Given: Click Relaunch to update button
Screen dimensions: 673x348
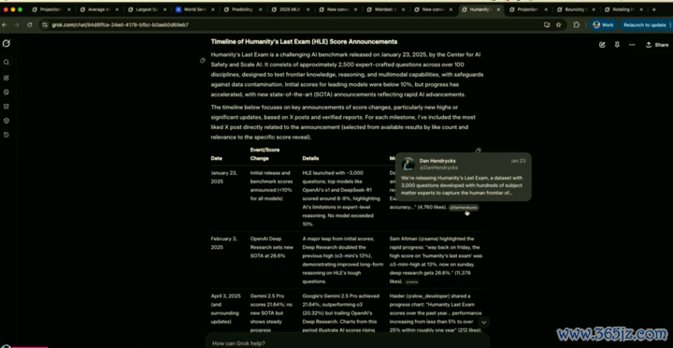Looking at the screenshot, I should [646, 25].
